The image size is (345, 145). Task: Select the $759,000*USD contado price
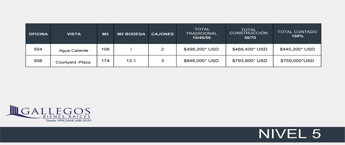tap(297, 61)
